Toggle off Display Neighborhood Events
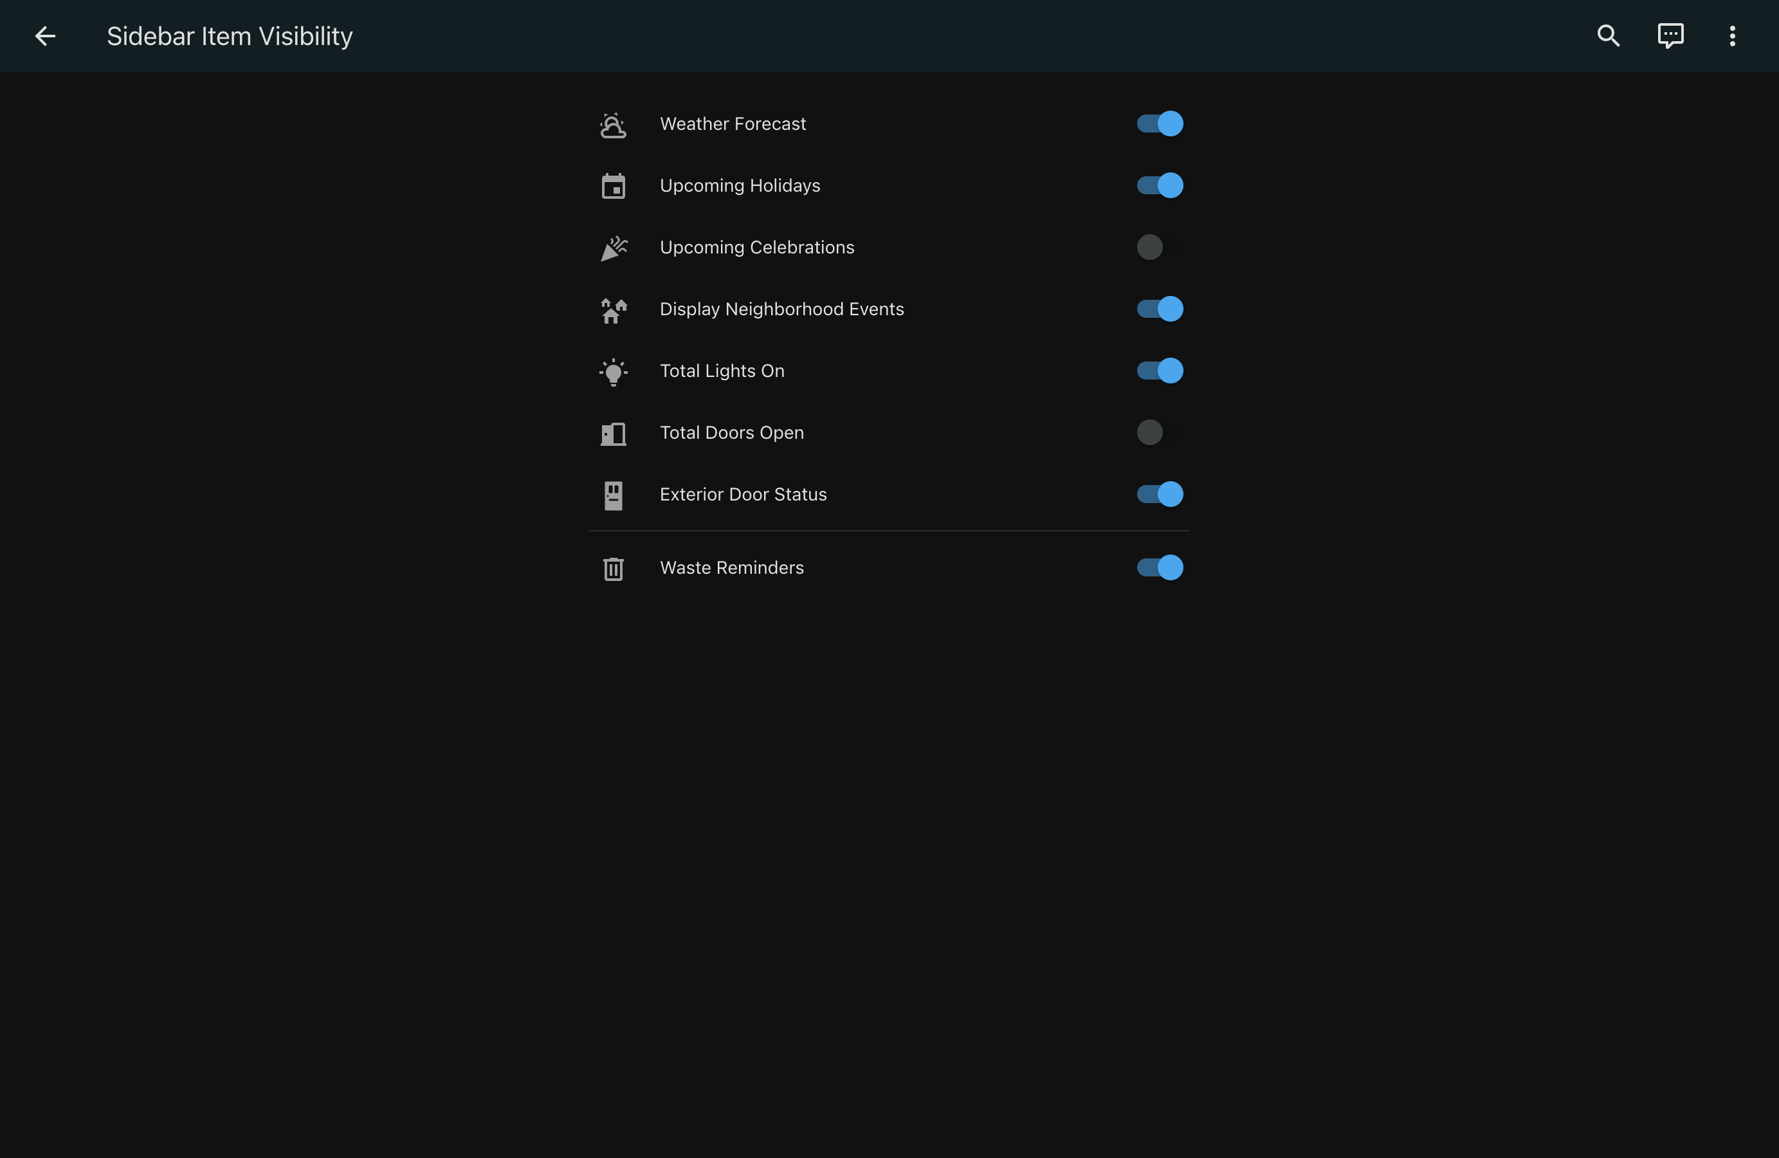The height and width of the screenshot is (1158, 1779). [1160, 309]
